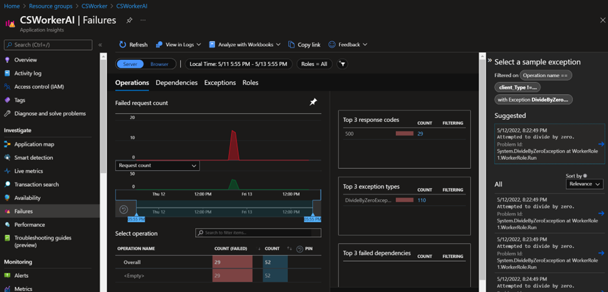Open Analyze with Workbooks dropdown
The width and height of the screenshot is (608, 292).
click(x=244, y=45)
